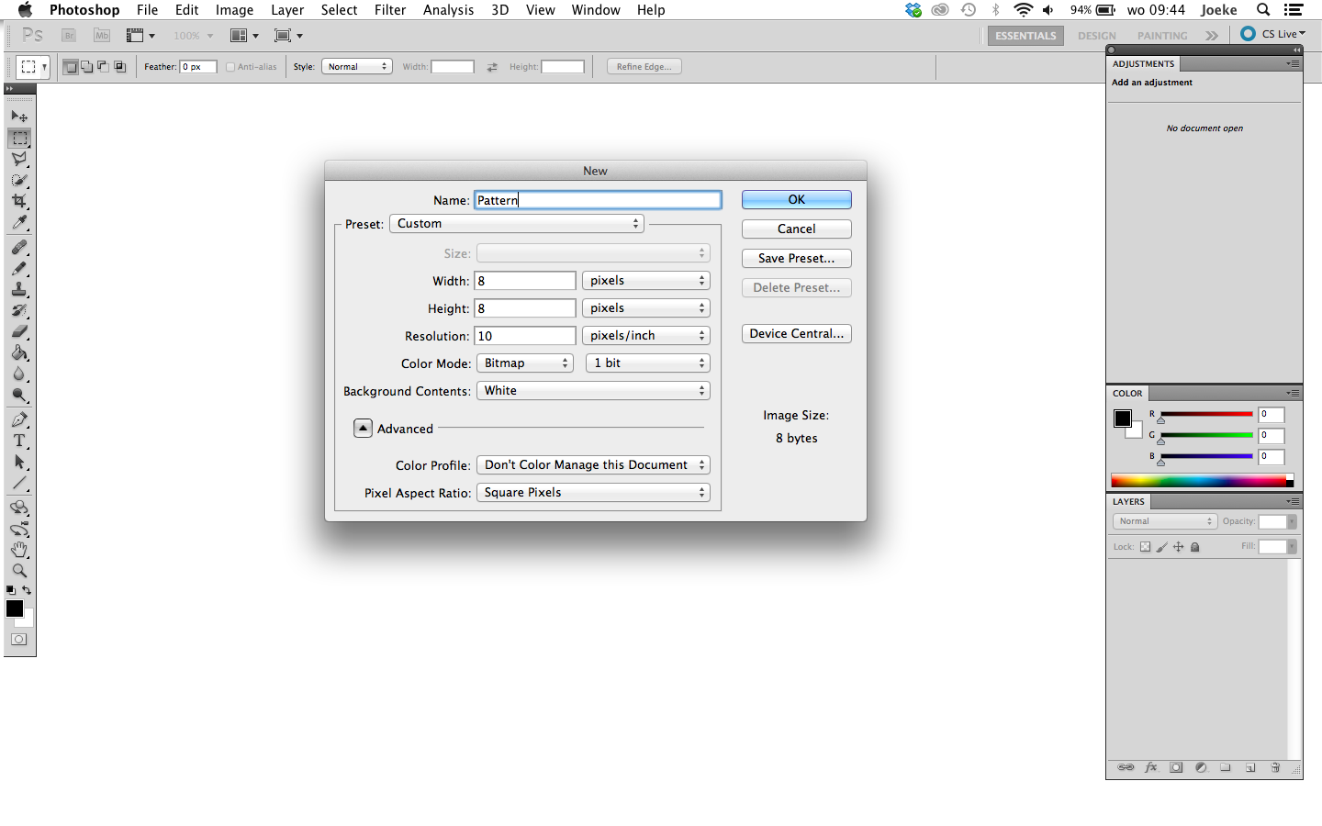Open the Width units dropdown
The image size is (1322, 826).
point(646,281)
